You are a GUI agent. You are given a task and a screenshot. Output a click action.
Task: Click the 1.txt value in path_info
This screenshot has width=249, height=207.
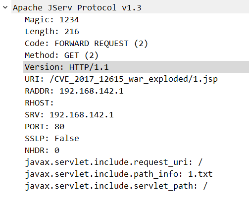(200, 174)
